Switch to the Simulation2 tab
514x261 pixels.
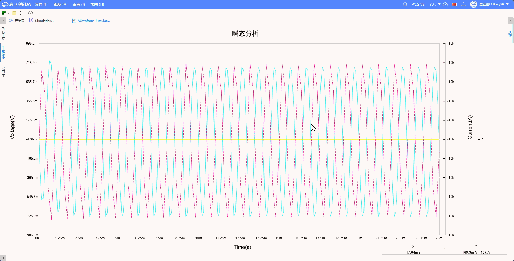point(44,21)
